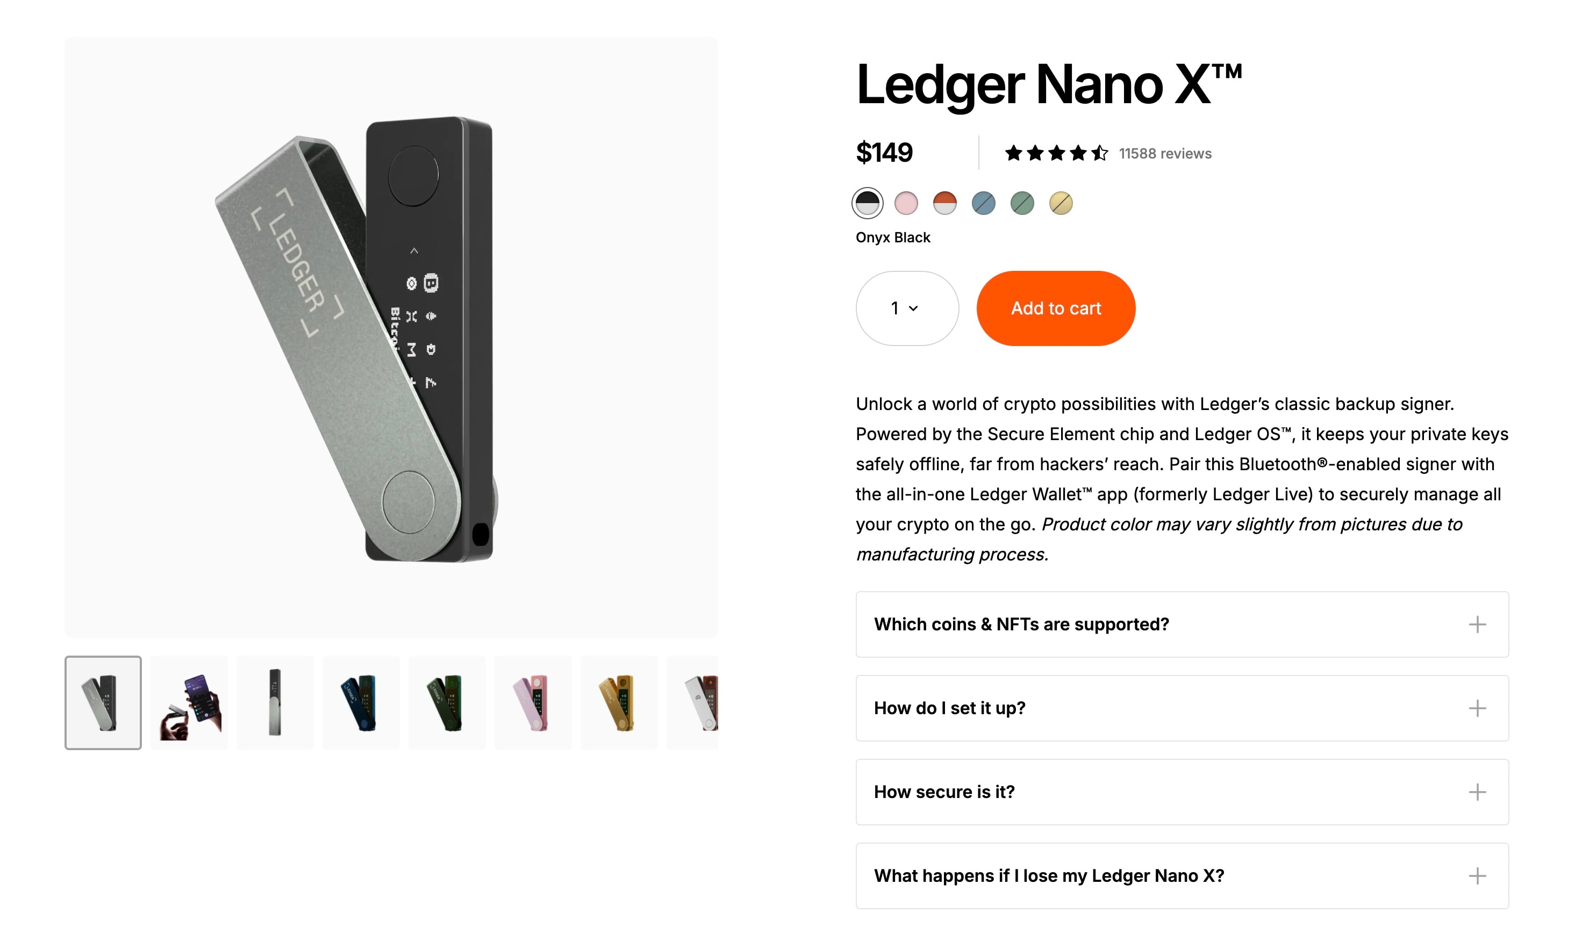Image resolution: width=1575 pixels, height=949 pixels.
Task: View the gold Nano X thumbnail
Action: 619,702
